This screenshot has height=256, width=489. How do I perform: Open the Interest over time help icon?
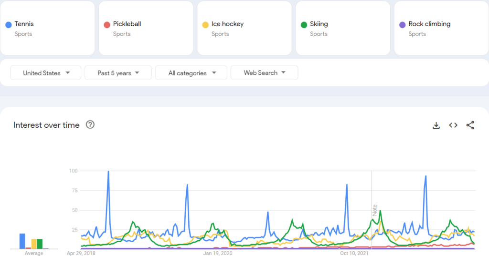pos(90,125)
